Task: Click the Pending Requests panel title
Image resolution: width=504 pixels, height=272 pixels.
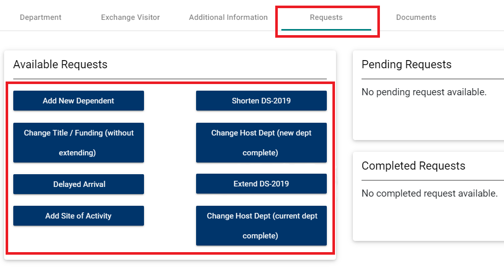Action: [x=406, y=65]
